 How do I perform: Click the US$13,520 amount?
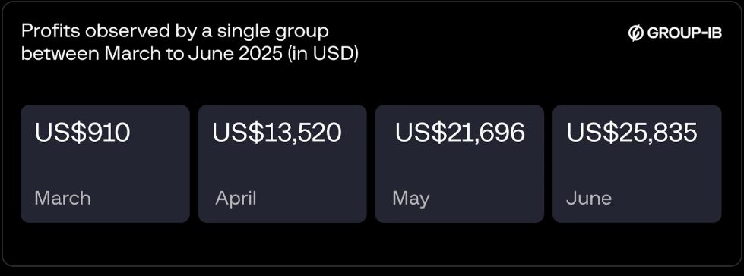pos(277,133)
